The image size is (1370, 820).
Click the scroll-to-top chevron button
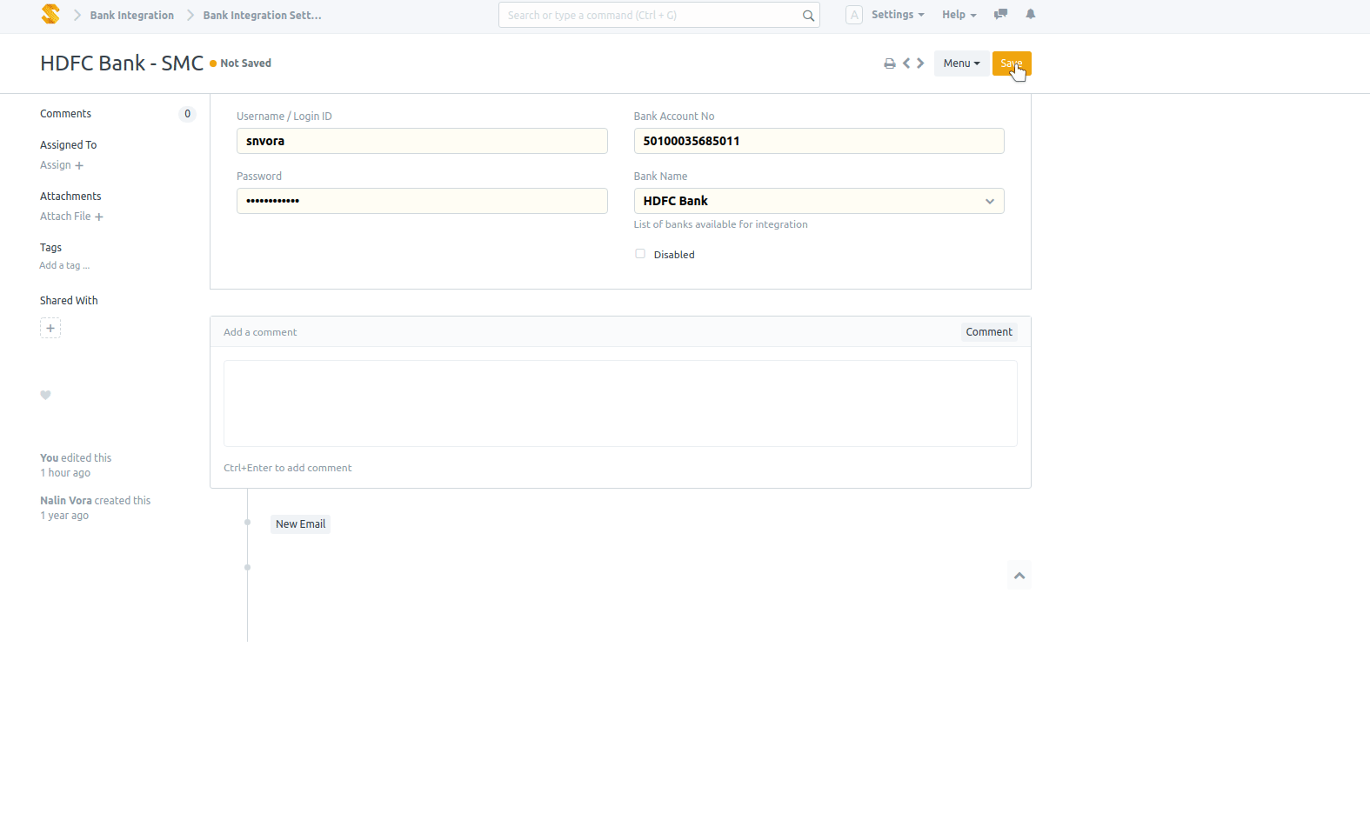(x=1019, y=576)
